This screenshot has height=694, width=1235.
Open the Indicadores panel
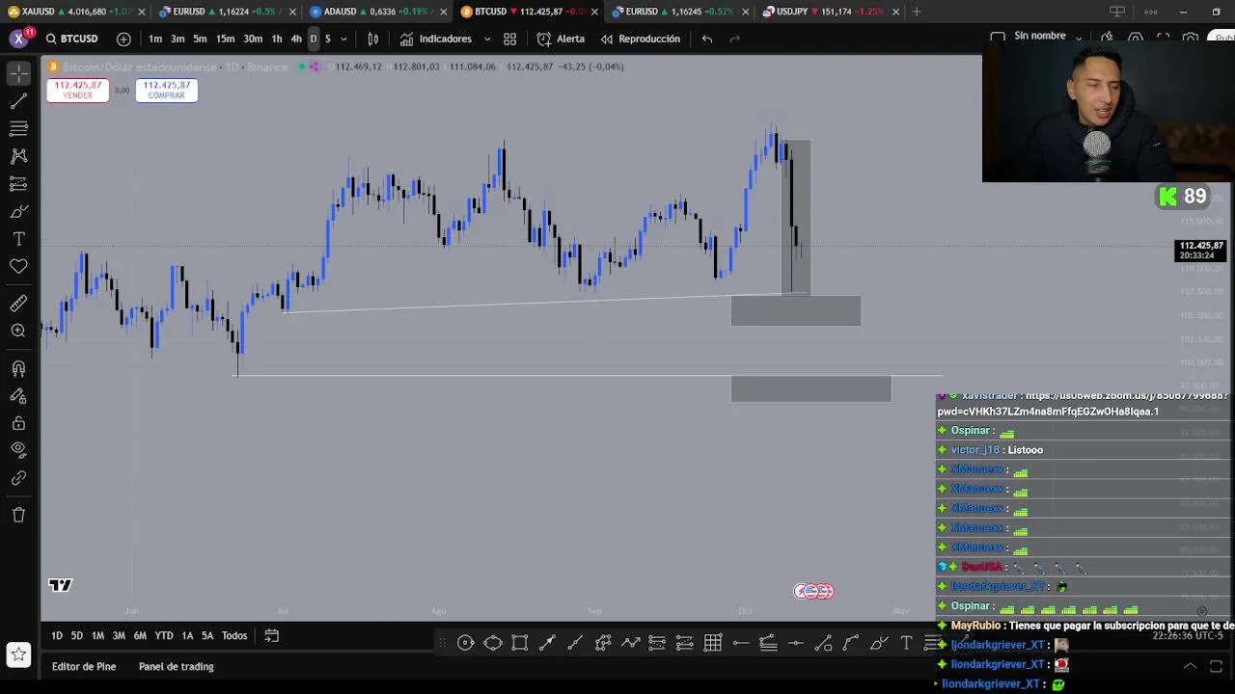coord(436,39)
